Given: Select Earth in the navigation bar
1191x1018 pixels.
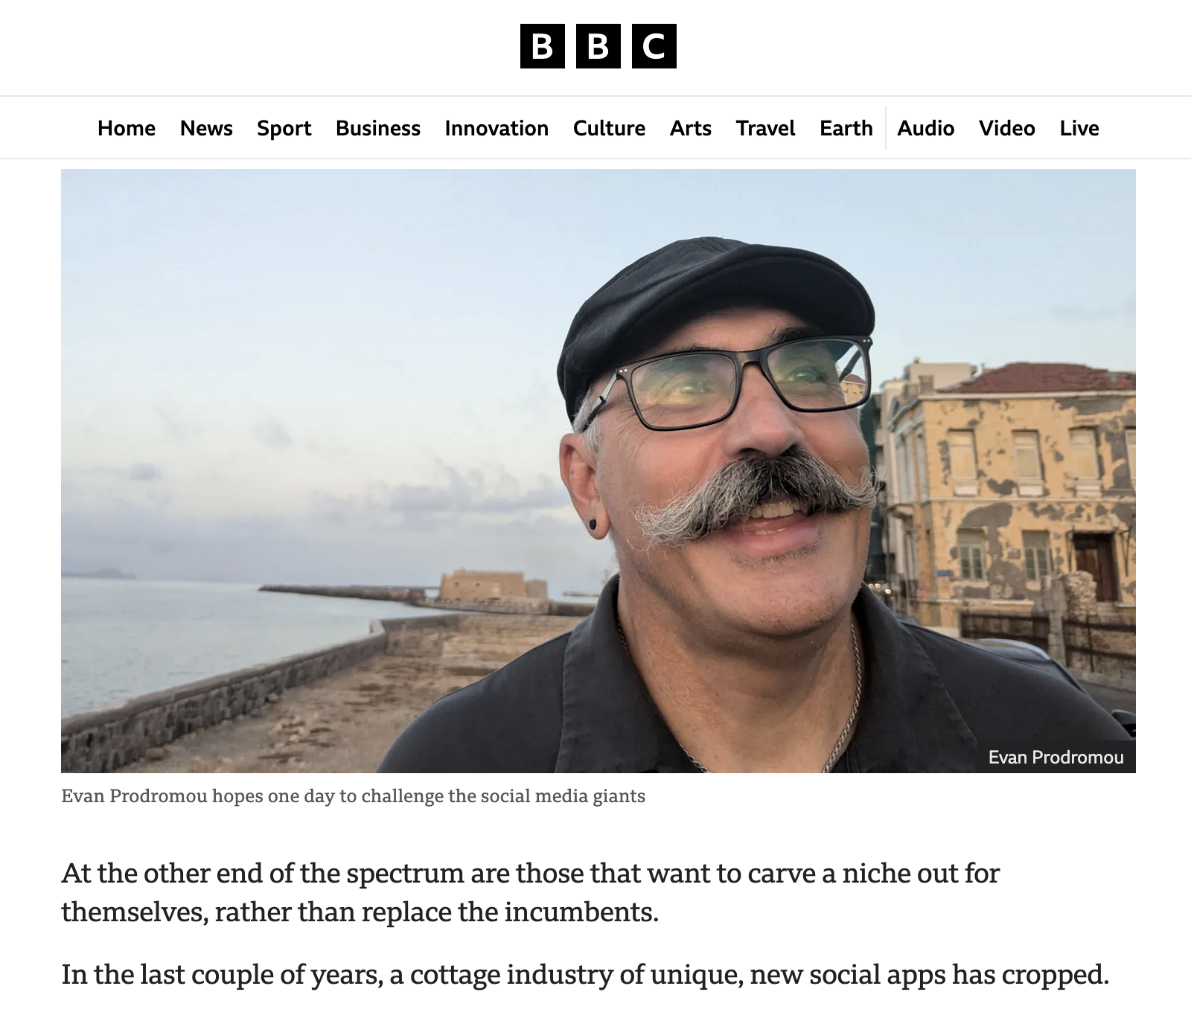Looking at the screenshot, I should coord(846,128).
